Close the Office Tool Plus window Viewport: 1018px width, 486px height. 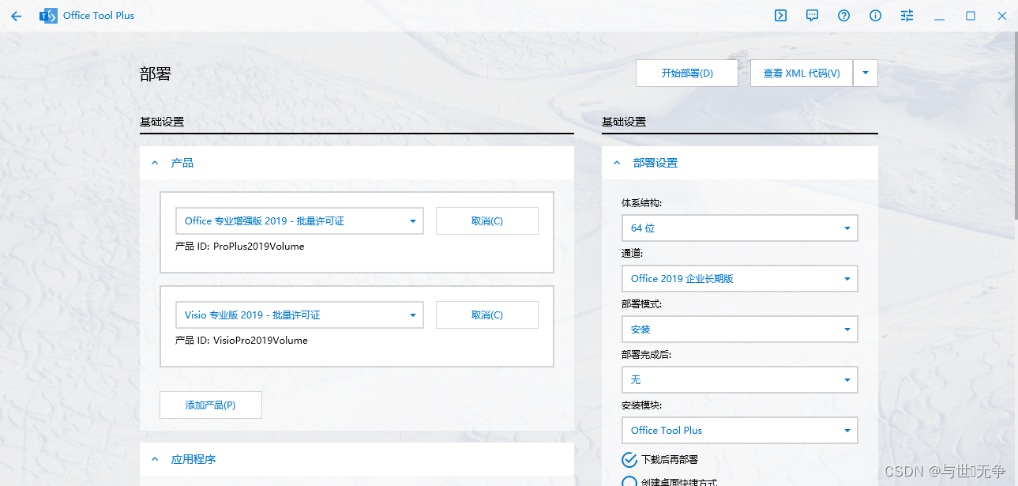[x=1002, y=16]
